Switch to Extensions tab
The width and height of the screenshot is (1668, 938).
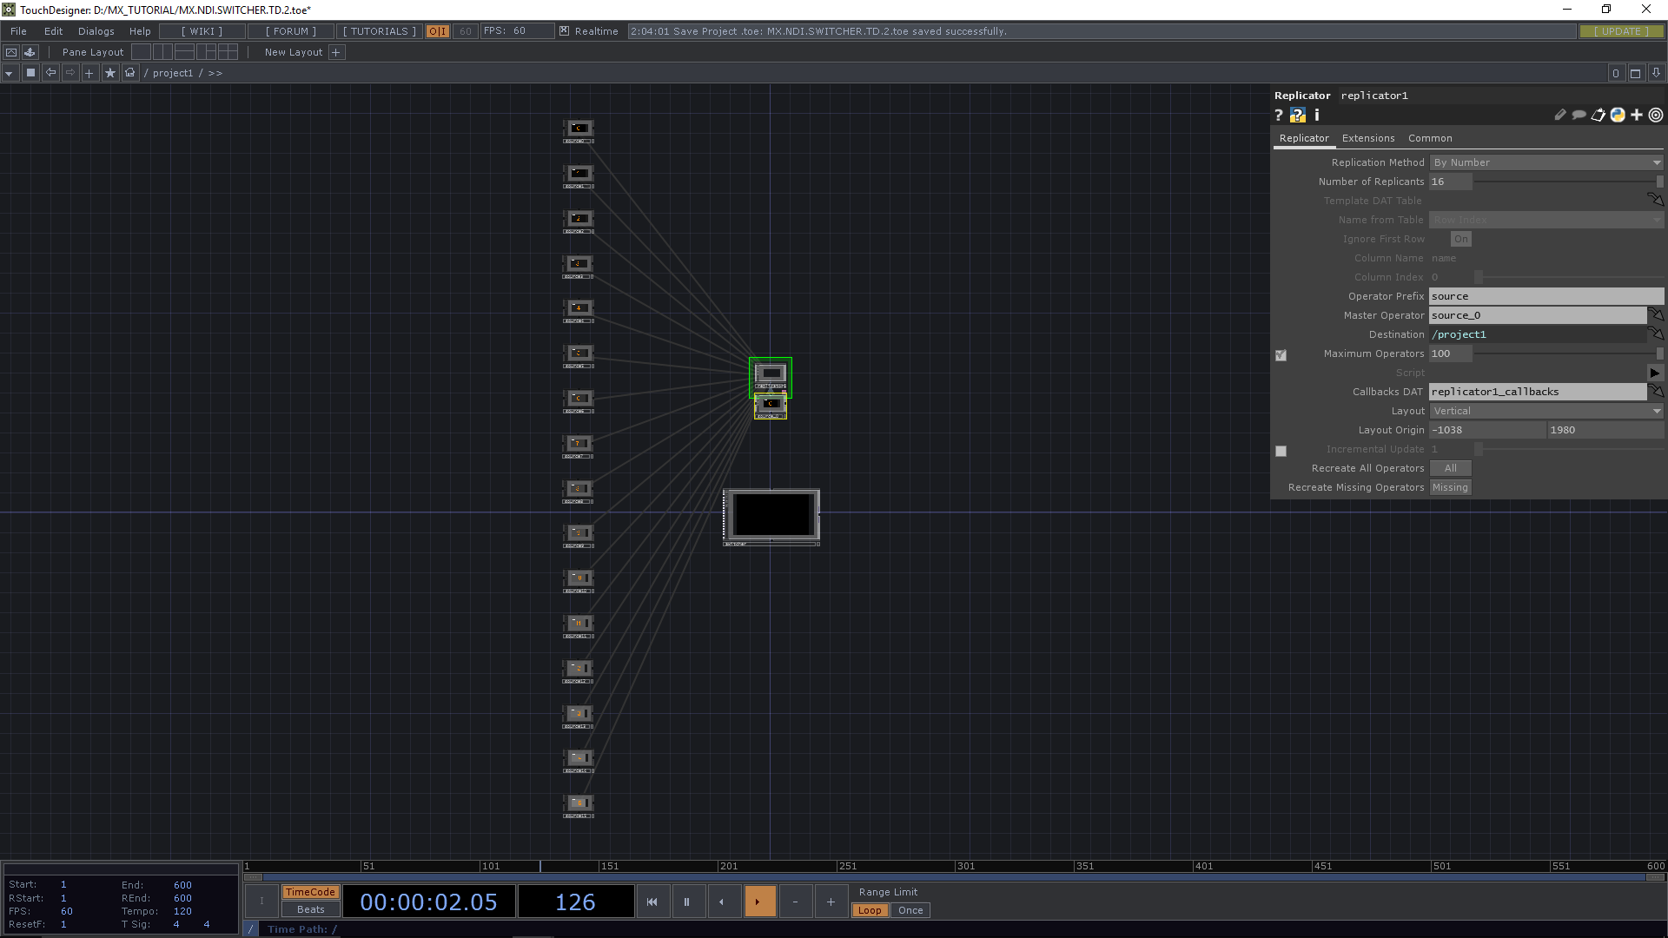click(x=1367, y=138)
